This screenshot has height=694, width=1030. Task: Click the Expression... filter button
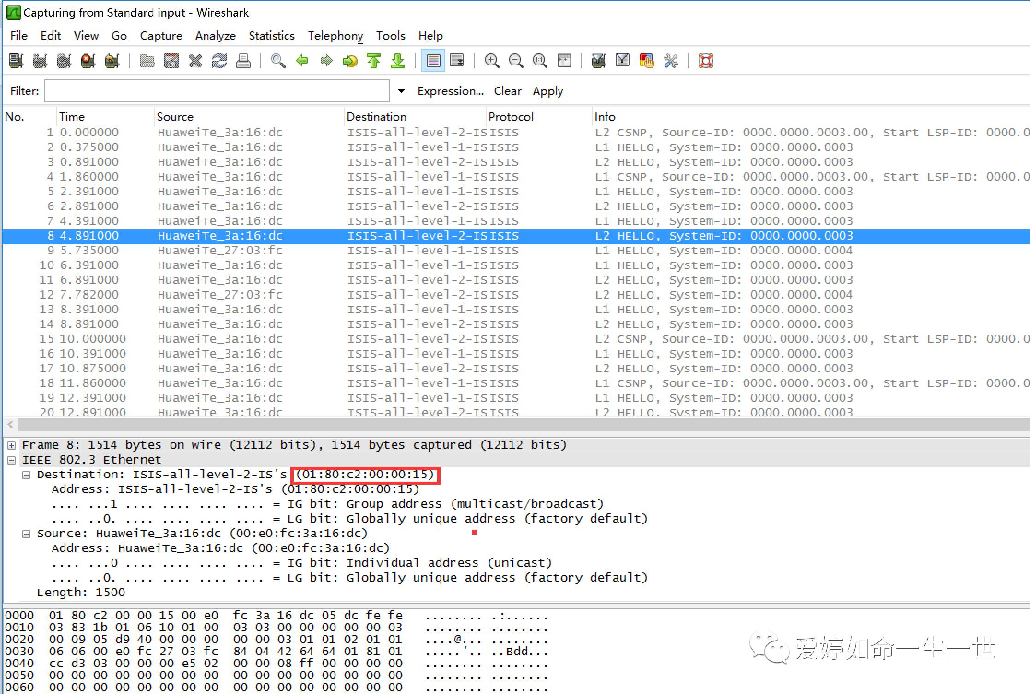pyautogui.click(x=450, y=91)
